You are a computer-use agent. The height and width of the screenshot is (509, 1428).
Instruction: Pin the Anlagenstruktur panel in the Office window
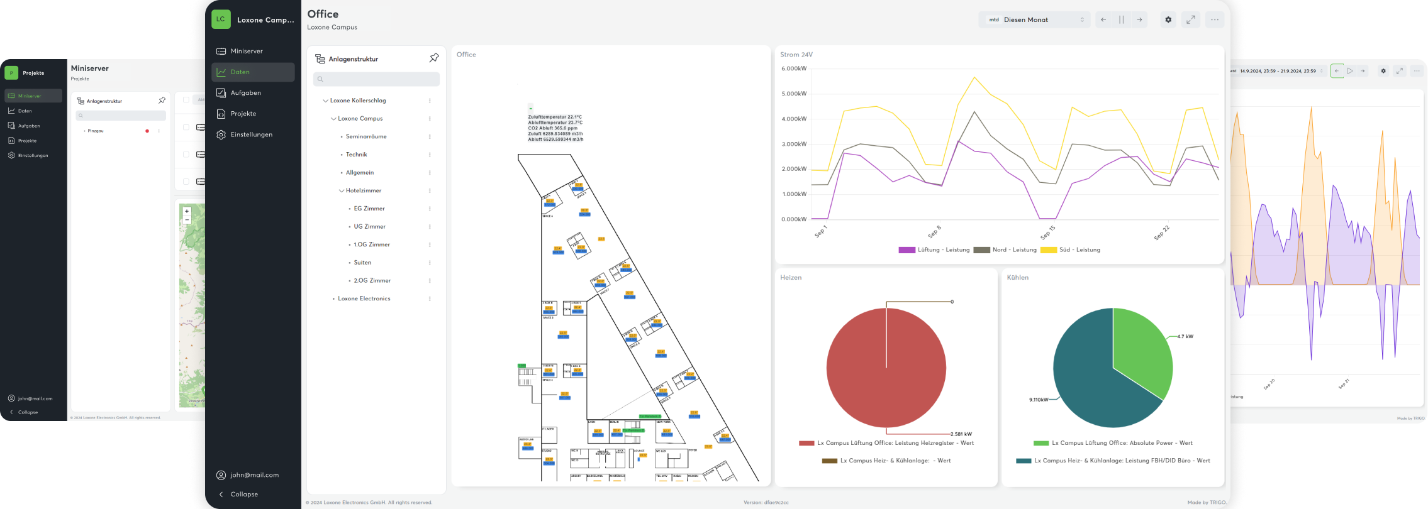(x=434, y=58)
